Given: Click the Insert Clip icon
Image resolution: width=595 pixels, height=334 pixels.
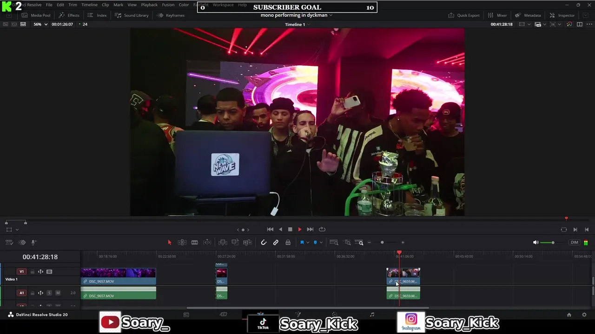Looking at the screenshot, I should click(x=223, y=243).
